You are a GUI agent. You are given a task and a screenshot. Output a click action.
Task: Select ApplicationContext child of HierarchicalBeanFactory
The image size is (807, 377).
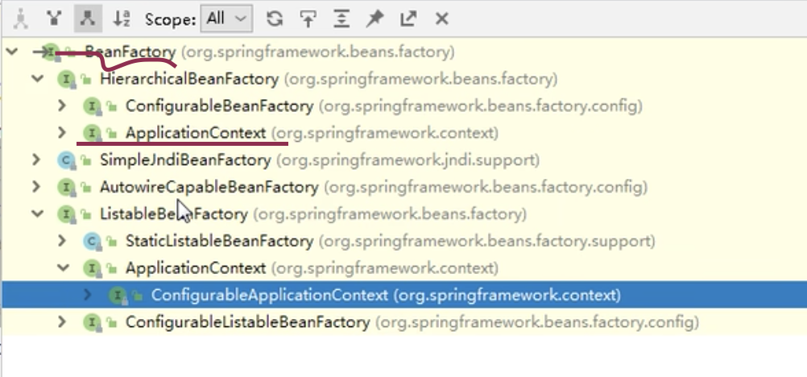pyautogui.click(x=403, y=132)
